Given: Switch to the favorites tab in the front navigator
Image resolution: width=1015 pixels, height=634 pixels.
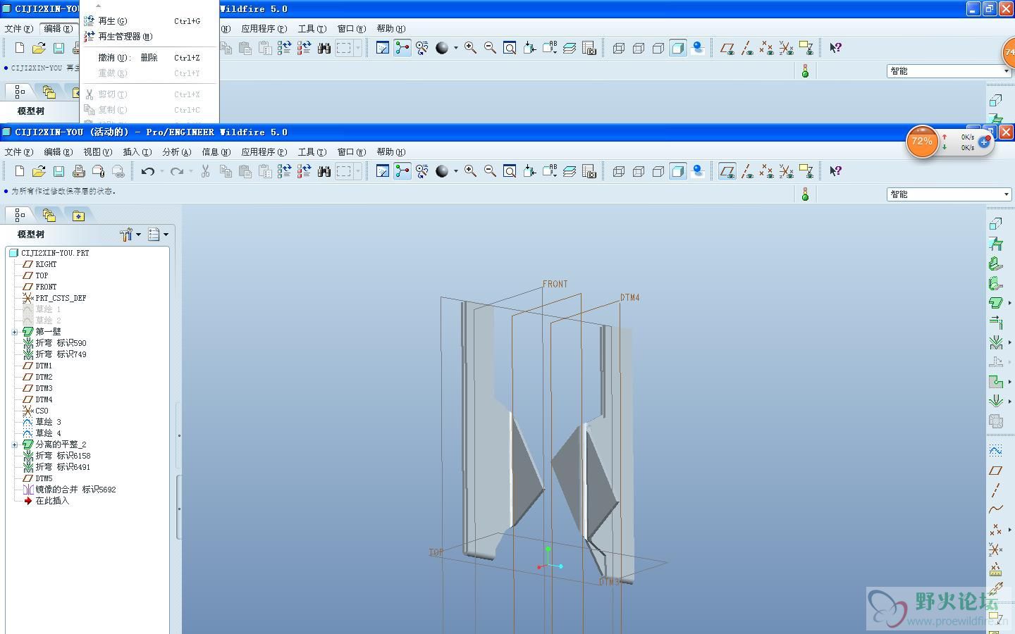Looking at the screenshot, I should (x=78, y=216).
